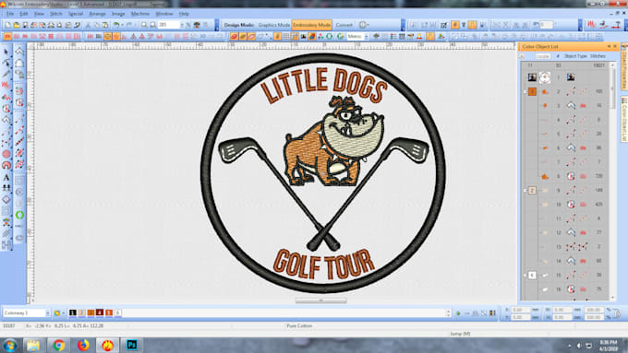Select color swatch 1 black in palette
Viewport: 628px width, 353px height.
point(72,312)
